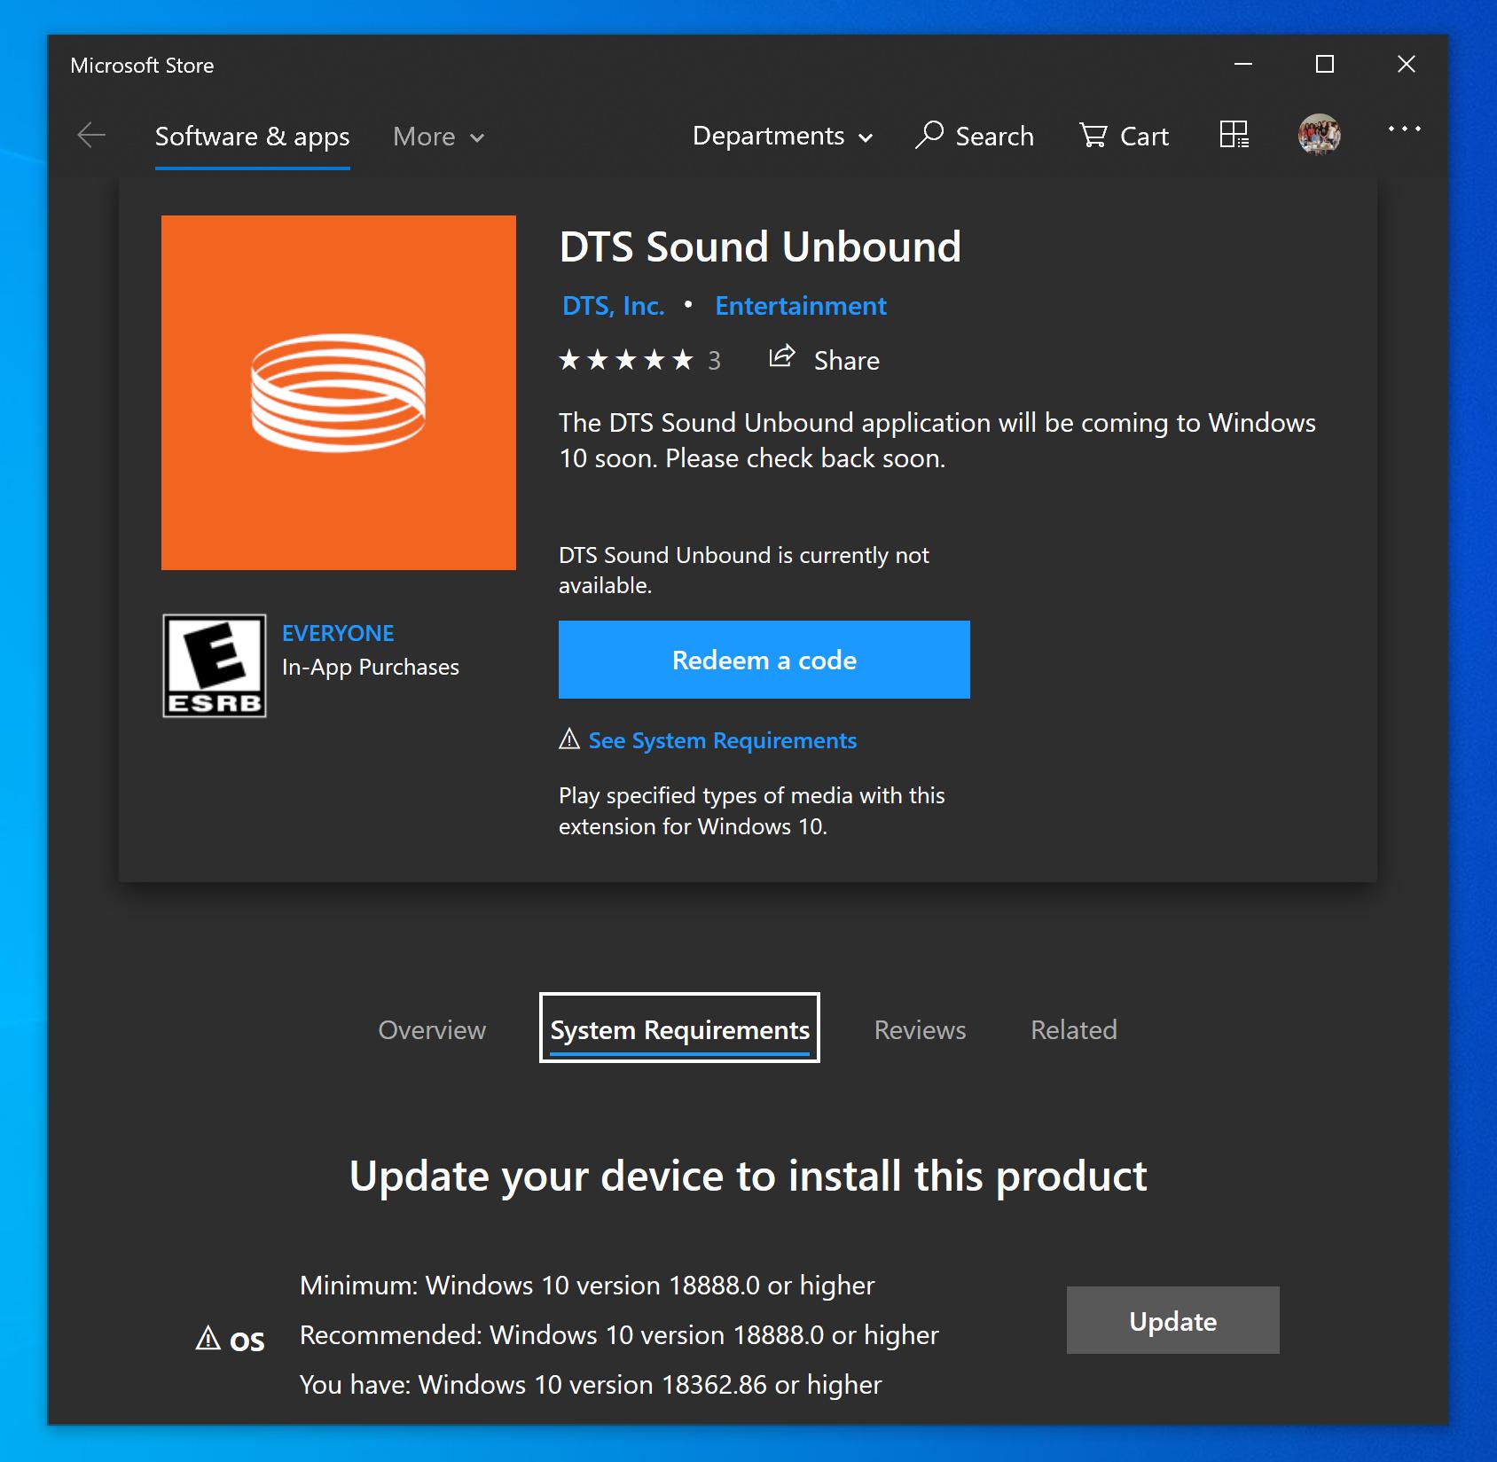
Task: Open the EVERYONE rating link
Action: 338,633
